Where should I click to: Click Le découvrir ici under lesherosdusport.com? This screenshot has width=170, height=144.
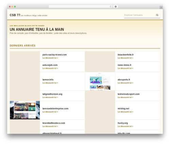pyautogui.click(x=125, y=97)
